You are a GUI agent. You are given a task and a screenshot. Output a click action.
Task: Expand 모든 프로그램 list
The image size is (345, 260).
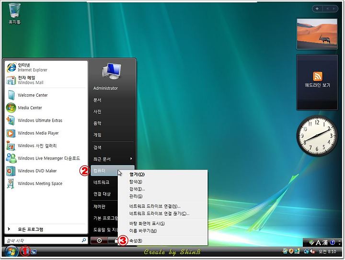[x=46, y=229]
